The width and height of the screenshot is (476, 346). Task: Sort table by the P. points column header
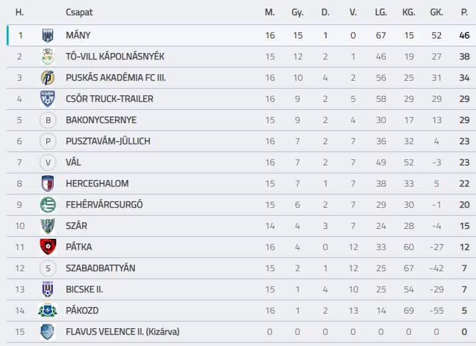coord(464,13)
